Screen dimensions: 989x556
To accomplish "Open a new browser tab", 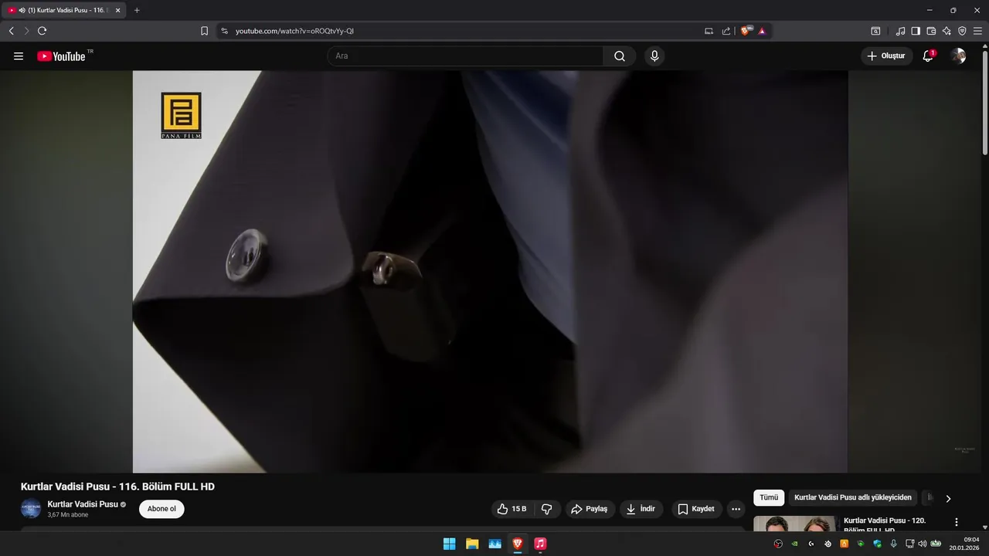I will tap(137, 10).
